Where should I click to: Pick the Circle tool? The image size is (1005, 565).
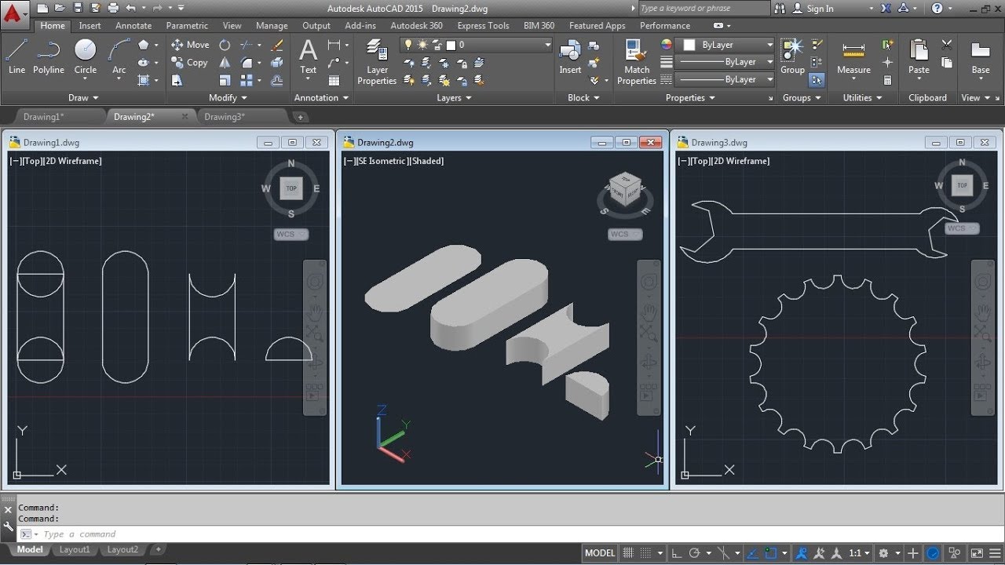[86, 56]
